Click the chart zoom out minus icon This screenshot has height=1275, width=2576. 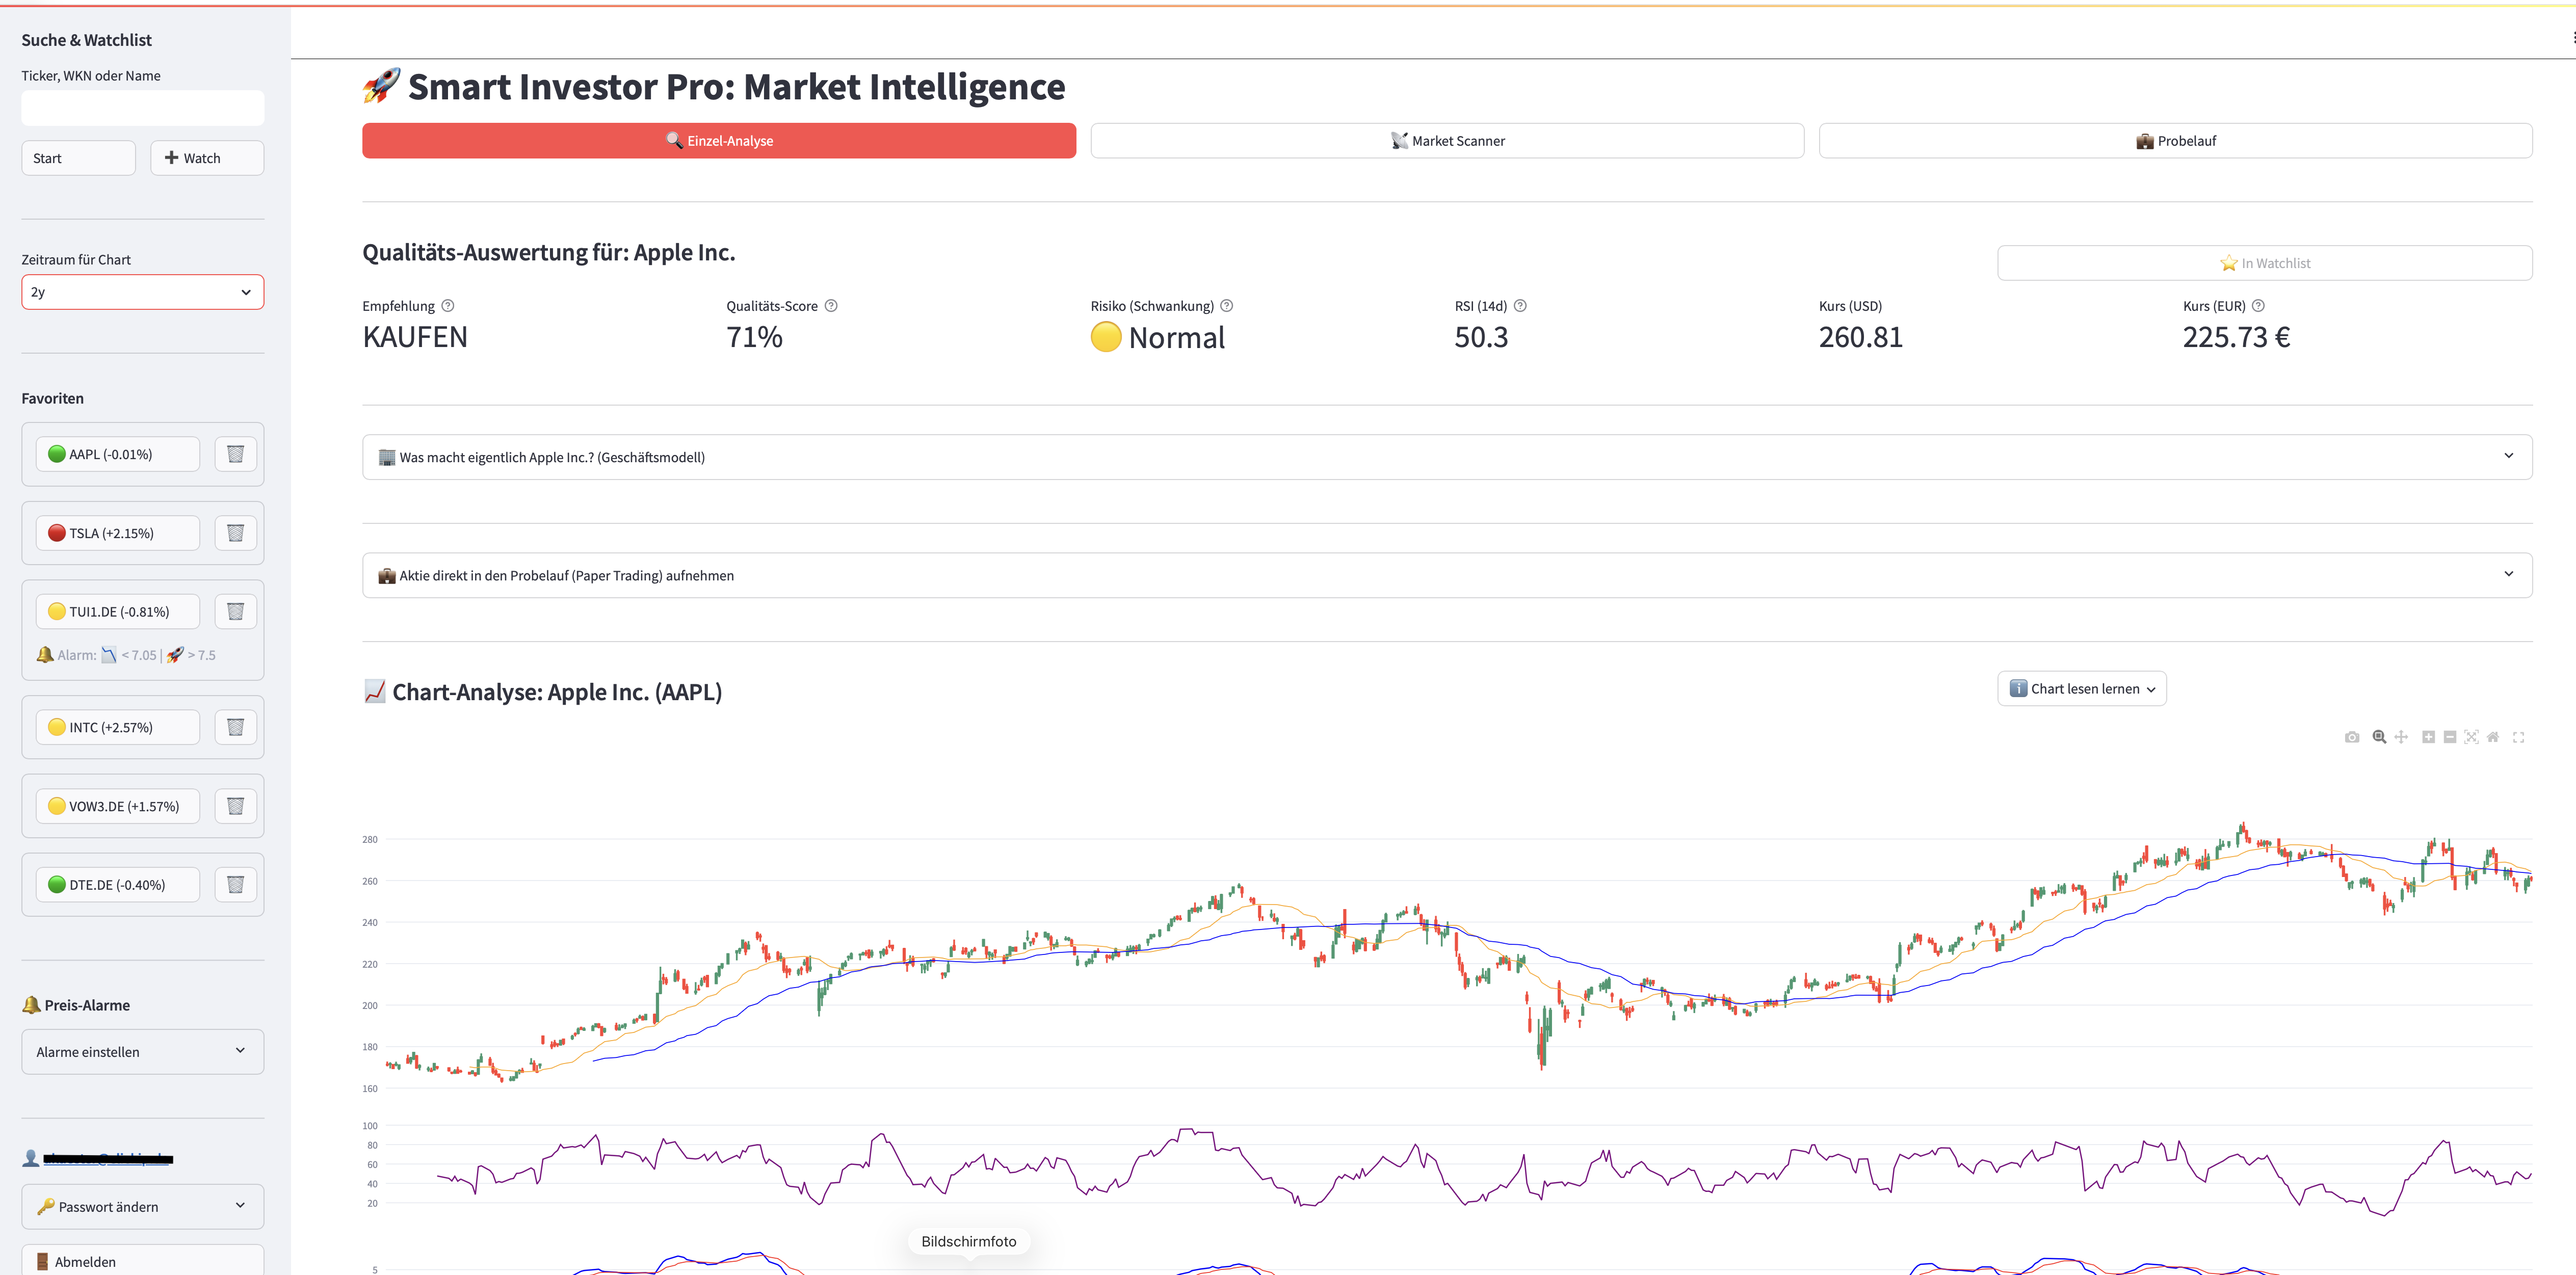(2450, 737)
